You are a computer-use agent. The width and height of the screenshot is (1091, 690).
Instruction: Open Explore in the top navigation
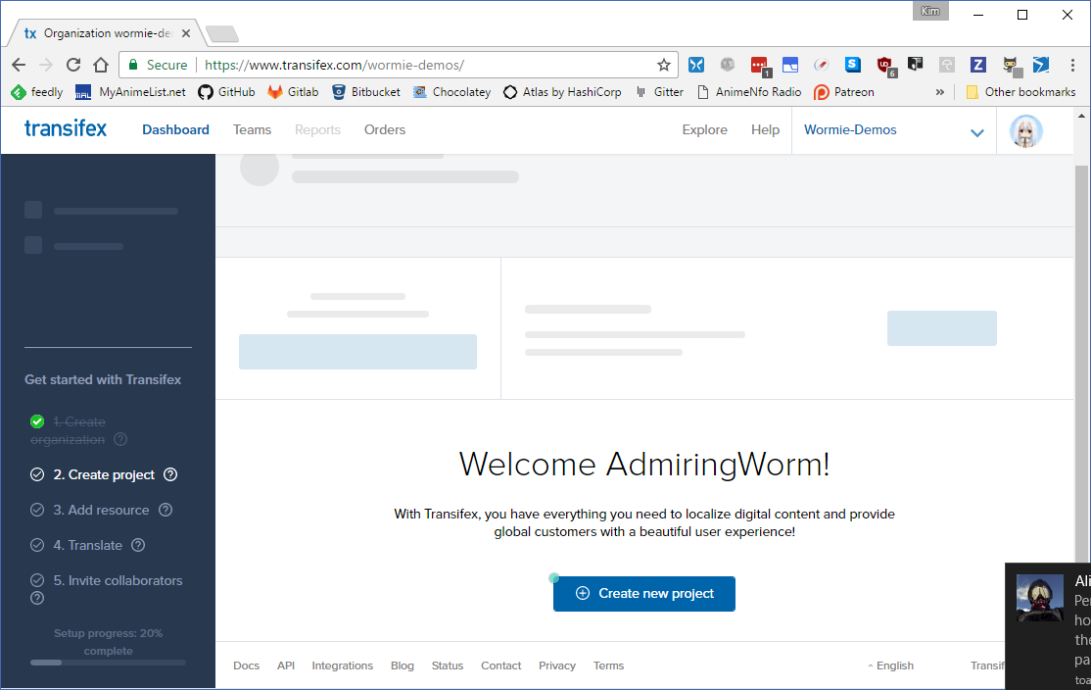coord(704,129)
